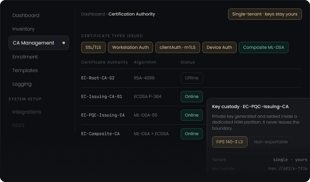Click the Tenant value single · yours
The height and width of the screenshot is (182, 310).
click(290, 160)
